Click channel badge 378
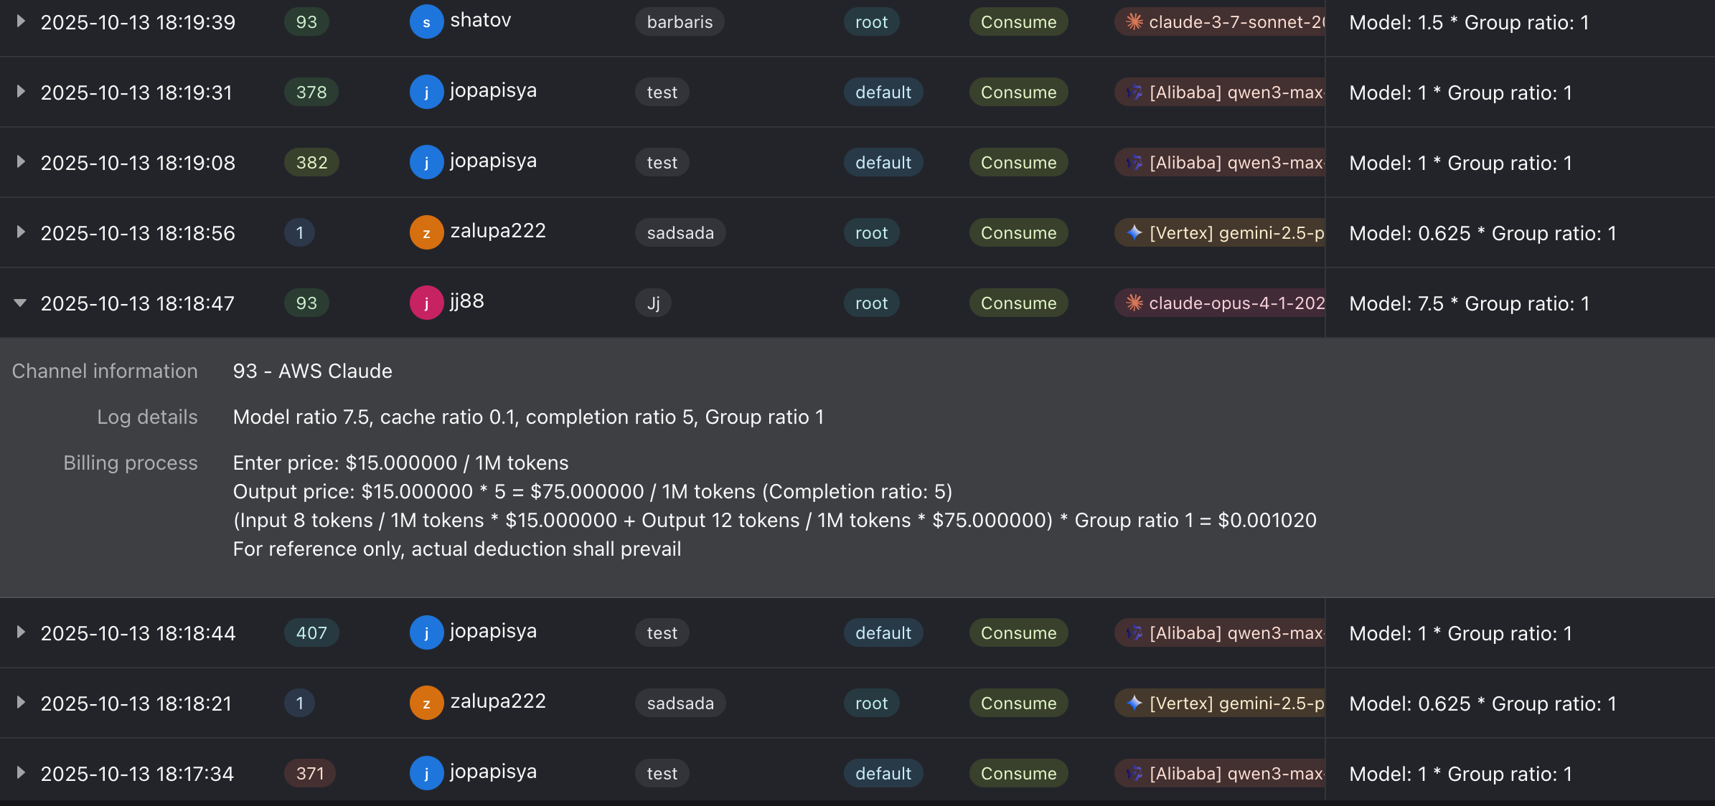This screenshot has height=806, width=1715. click(311, 93)
